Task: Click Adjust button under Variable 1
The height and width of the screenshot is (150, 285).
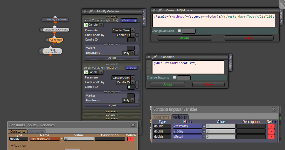Action: coord(112,58)
